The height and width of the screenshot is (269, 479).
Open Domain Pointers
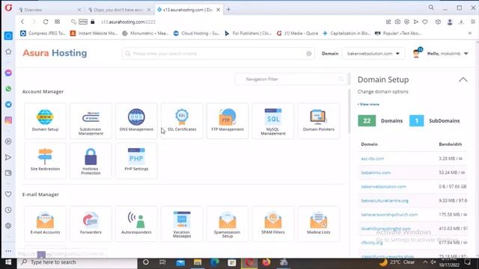(318, 121)
